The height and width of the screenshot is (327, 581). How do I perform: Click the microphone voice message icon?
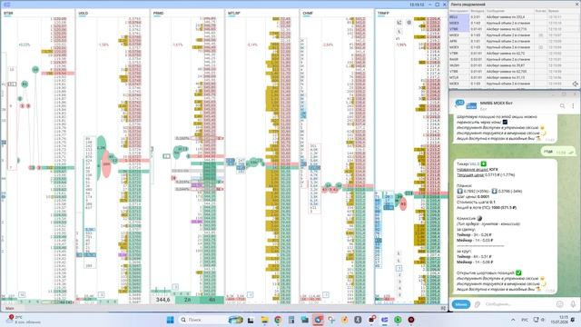(573, 304)
